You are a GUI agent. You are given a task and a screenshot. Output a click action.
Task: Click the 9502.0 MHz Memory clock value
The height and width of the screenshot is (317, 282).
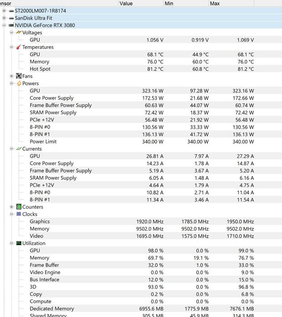click(150, 229)
